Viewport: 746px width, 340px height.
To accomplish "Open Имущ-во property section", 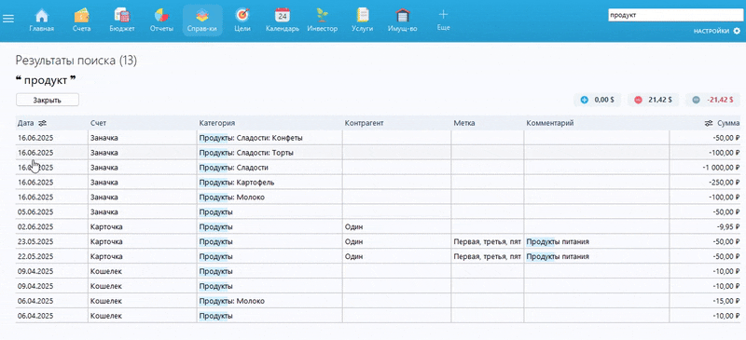I will click(403, 20).
